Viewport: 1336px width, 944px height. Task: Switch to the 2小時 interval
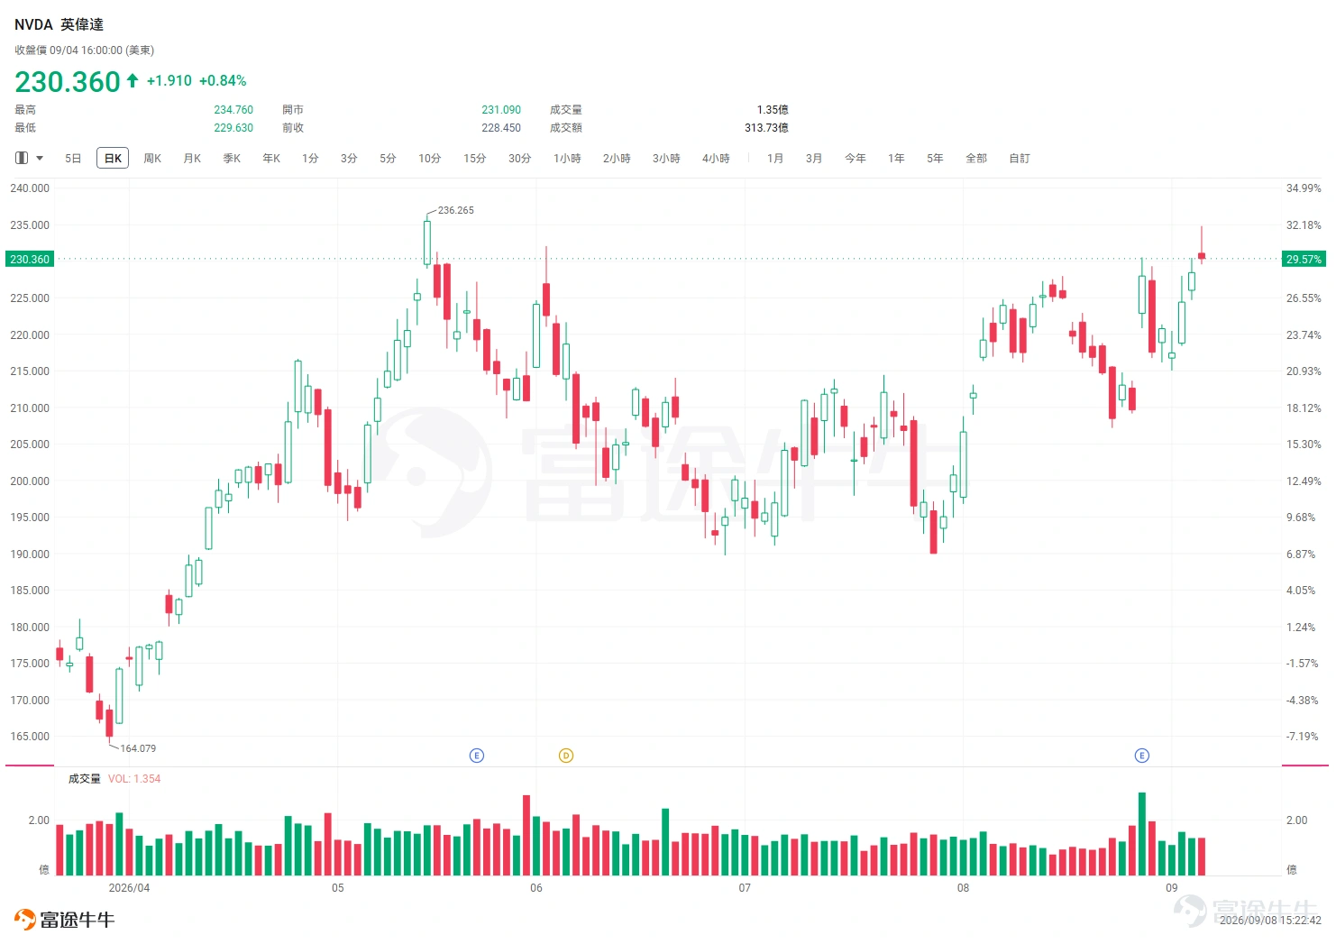point(617,159)
